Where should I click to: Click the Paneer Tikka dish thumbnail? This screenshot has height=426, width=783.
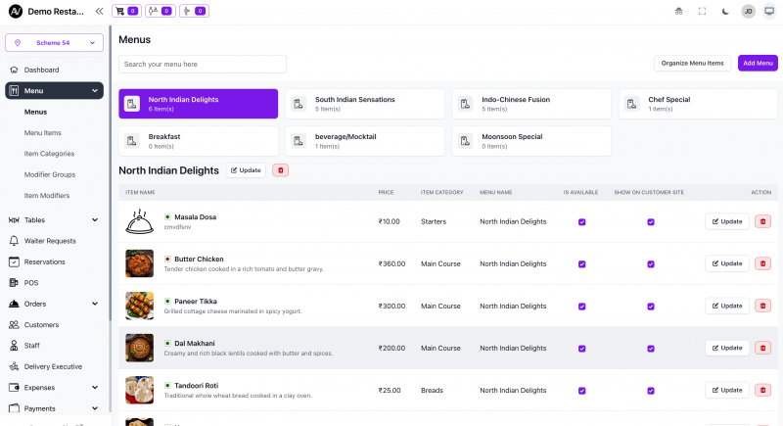[139, 306]
